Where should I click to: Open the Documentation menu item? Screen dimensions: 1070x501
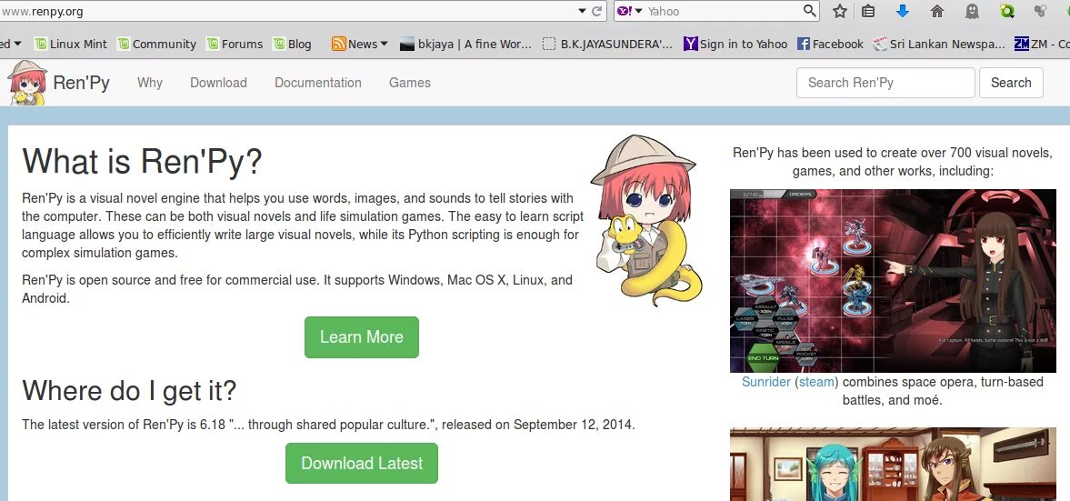click(x=318, y=83)
